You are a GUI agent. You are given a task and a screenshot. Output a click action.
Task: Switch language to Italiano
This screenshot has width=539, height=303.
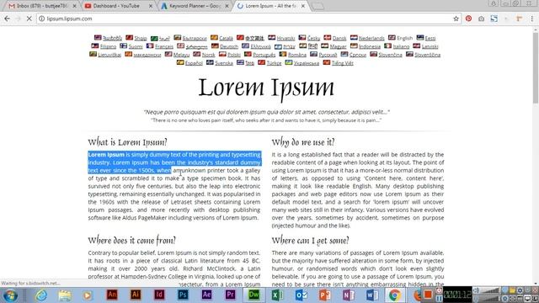(401, 46)
